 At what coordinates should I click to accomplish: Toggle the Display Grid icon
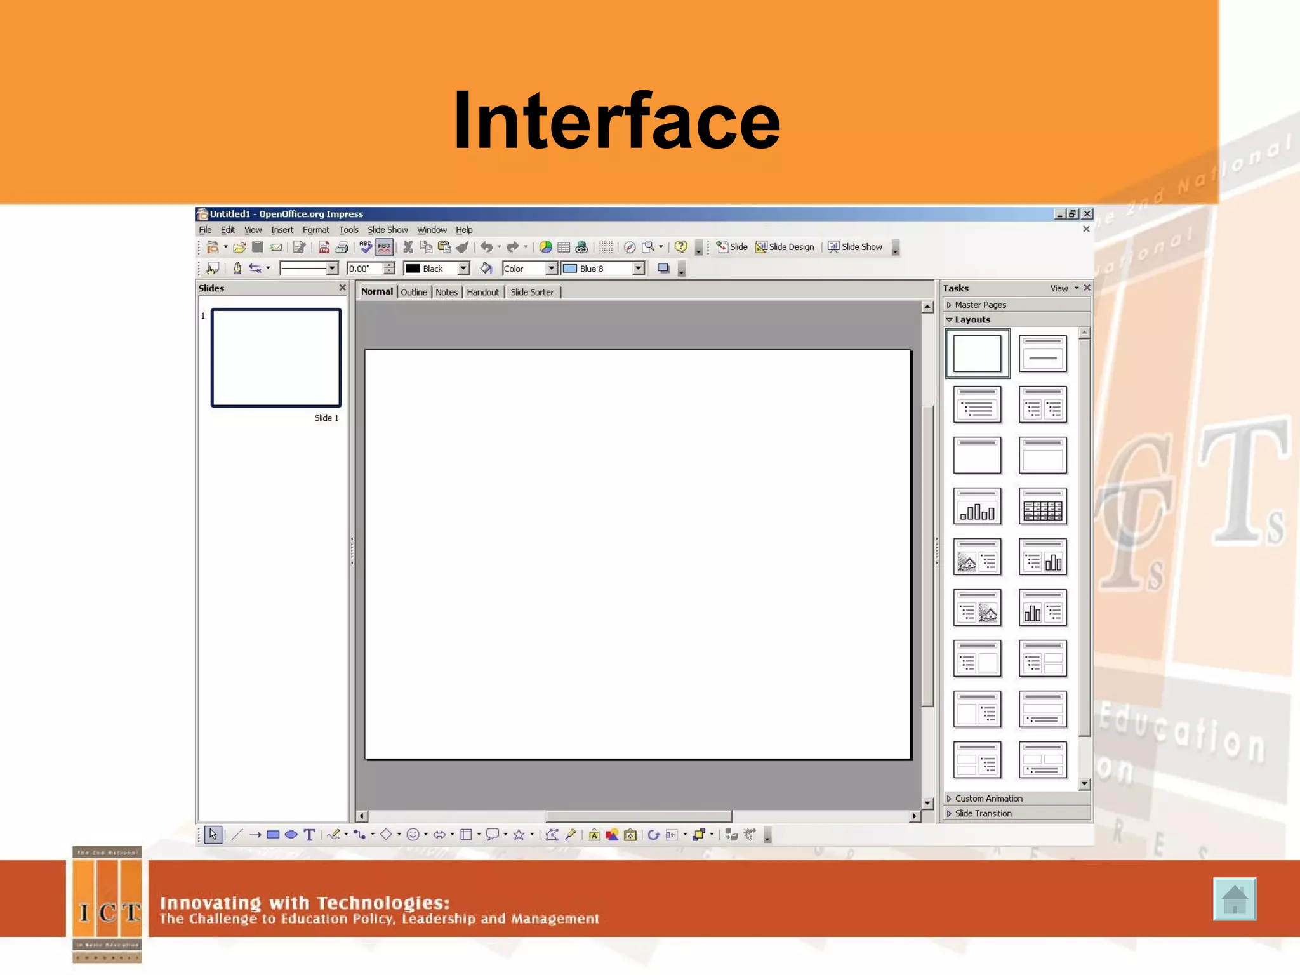pyautogui.click(x=606, y=248)
